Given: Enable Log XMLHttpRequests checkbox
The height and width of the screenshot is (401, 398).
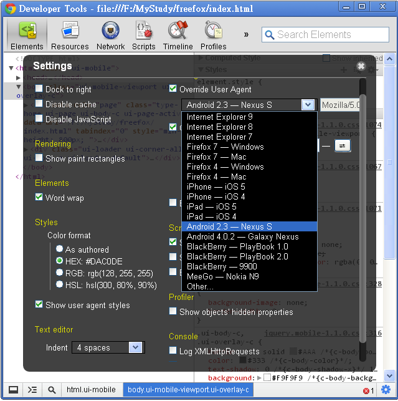Looking at the screenshot, I should (173, 350).
